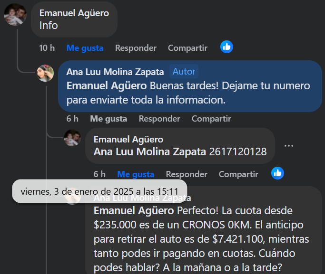Click Emanuel Agüero mention in CRONOS 0KM reply
The image size is (325, 274).
point(135,210)
